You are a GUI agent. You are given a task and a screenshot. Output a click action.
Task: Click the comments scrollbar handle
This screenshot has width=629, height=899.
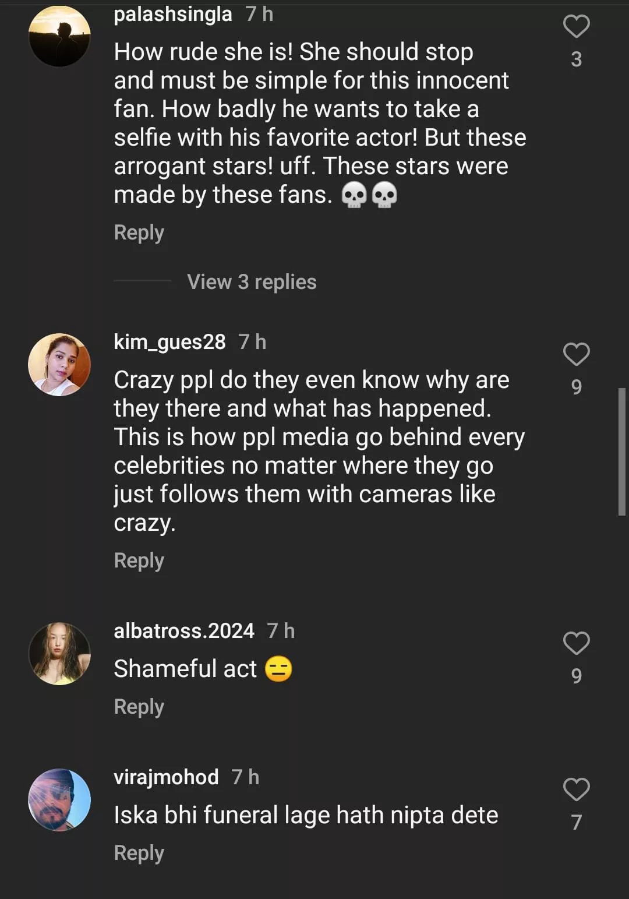(621, 452)
